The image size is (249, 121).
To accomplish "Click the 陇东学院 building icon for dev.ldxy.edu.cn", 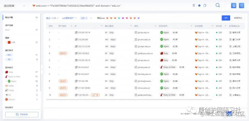I will [230, 74].
